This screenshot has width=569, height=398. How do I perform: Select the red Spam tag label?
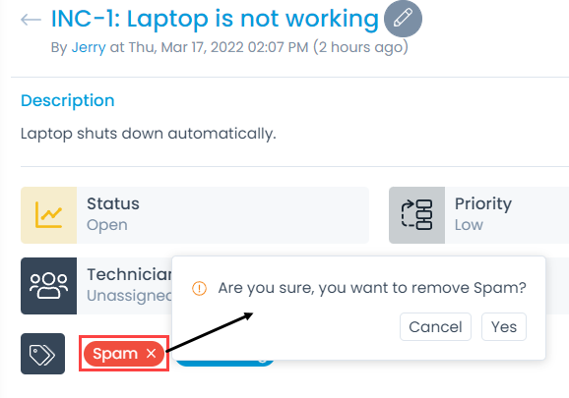(115, 354)
